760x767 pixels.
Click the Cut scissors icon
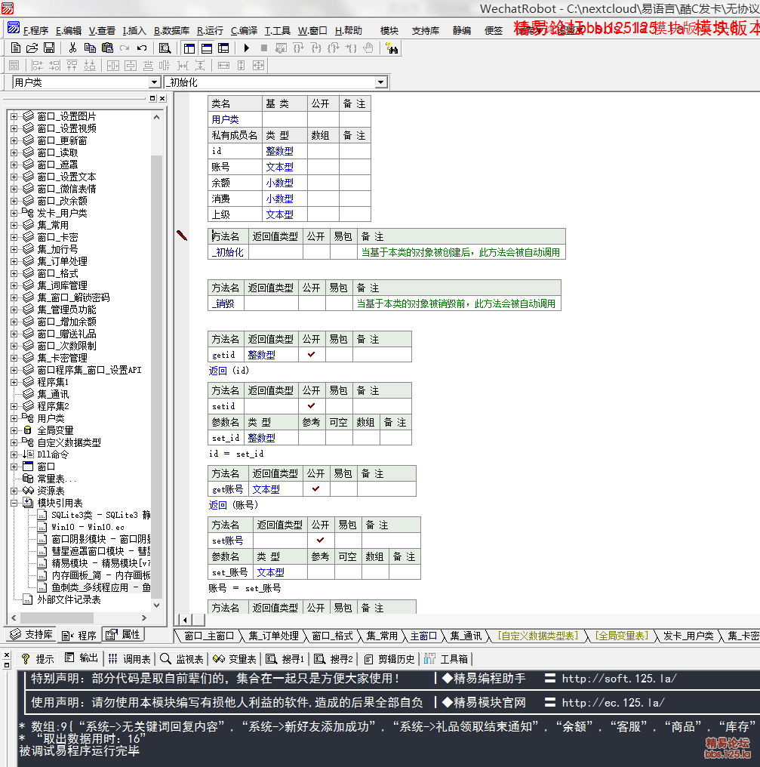73,48
